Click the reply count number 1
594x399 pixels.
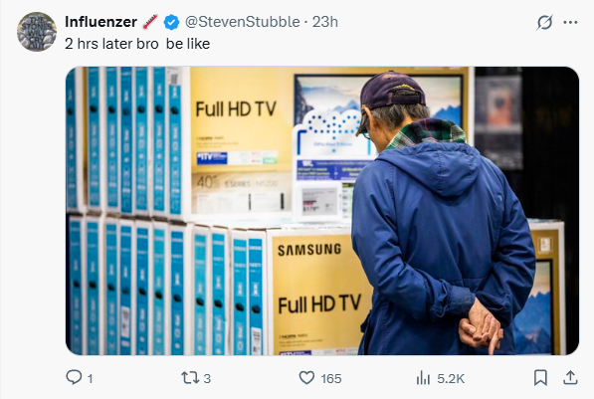90,378
